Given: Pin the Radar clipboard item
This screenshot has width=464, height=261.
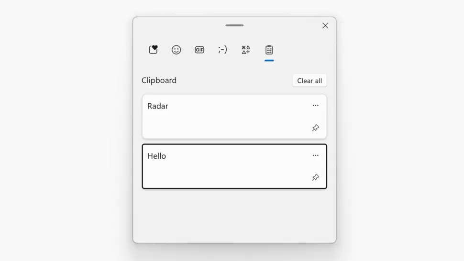Looking at the screenshot, I should click(315, 128).
